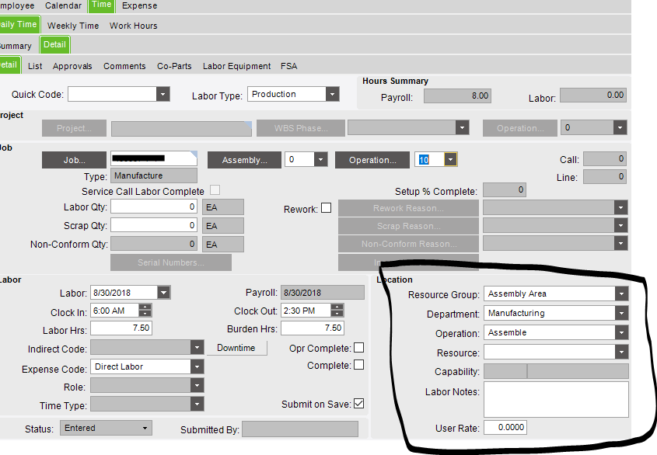Viewport: 657px width, 455px height.
Task: Open the Labor Equipment tab
Action: coord(236,66)
